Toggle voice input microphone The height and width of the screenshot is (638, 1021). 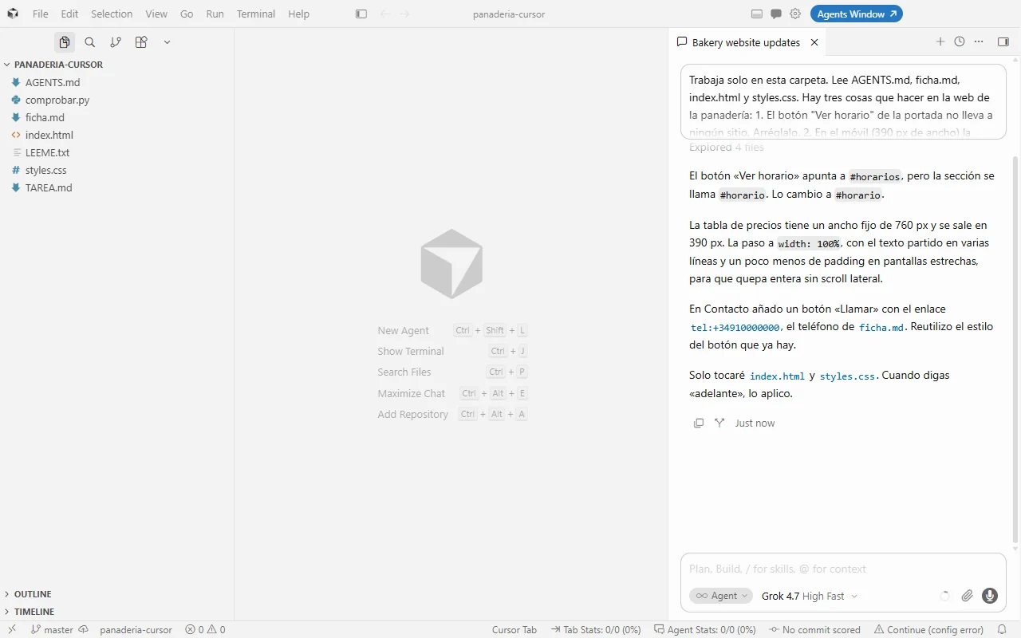point(990,596)
